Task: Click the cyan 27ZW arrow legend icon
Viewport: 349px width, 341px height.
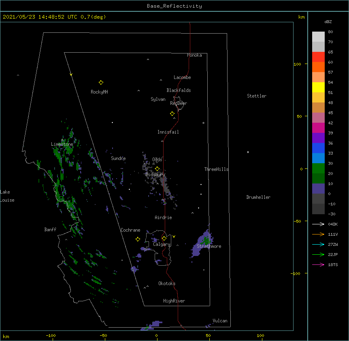Action: 318,244
